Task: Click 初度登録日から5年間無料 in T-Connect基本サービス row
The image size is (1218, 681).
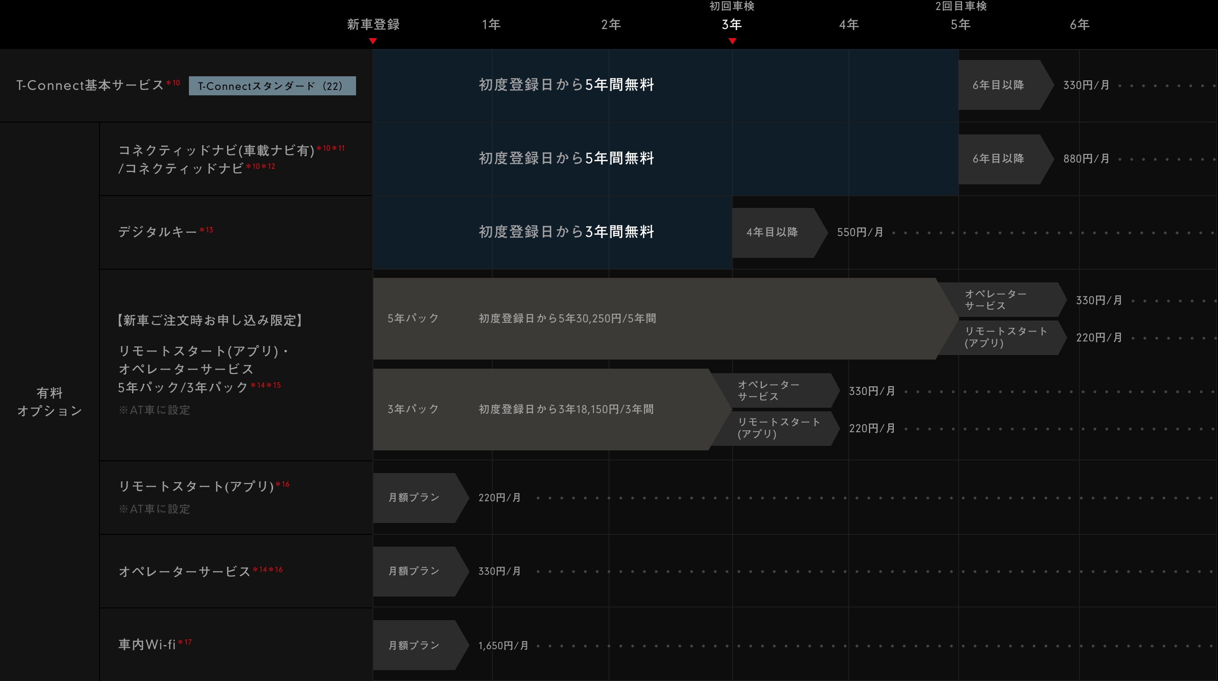Action: coord(566,85)
